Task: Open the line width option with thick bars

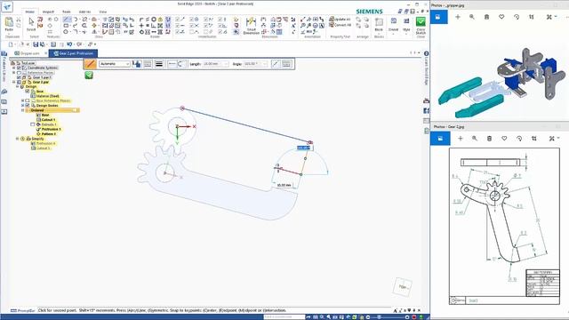Action: point(159,64)
